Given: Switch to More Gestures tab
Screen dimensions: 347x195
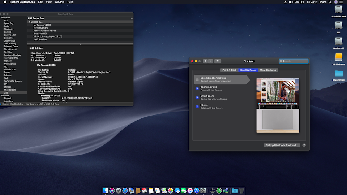Looking at the screenshot, I should click(268, 70).
